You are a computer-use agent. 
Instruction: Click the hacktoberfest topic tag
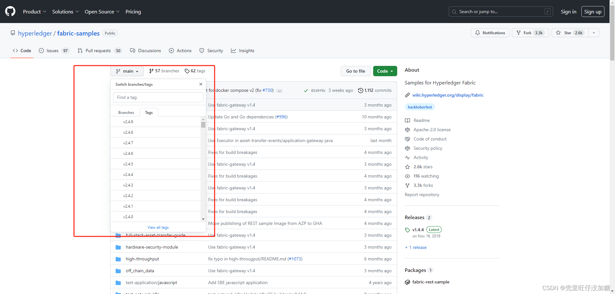420,107
